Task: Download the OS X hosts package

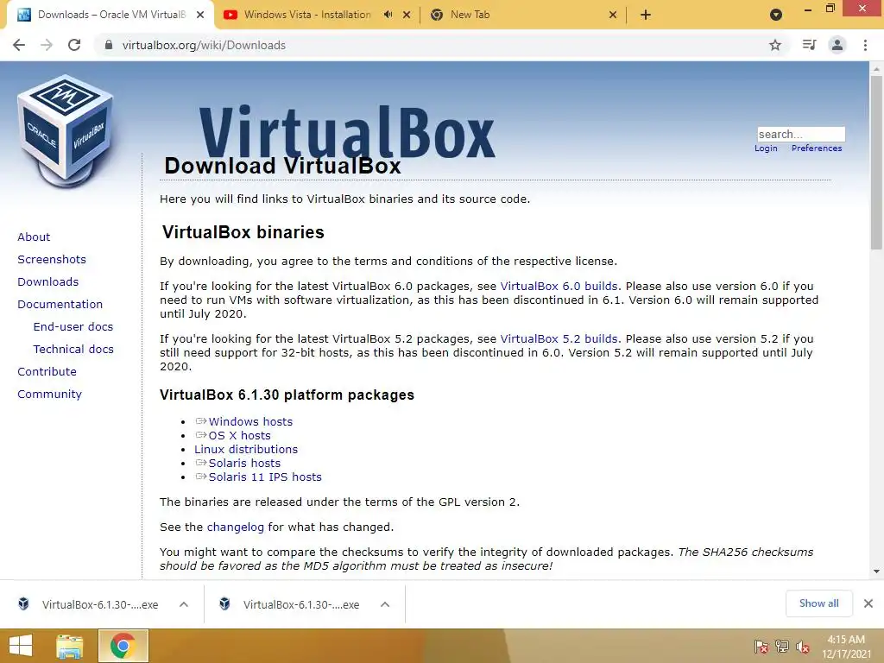Action: [240, 436]
